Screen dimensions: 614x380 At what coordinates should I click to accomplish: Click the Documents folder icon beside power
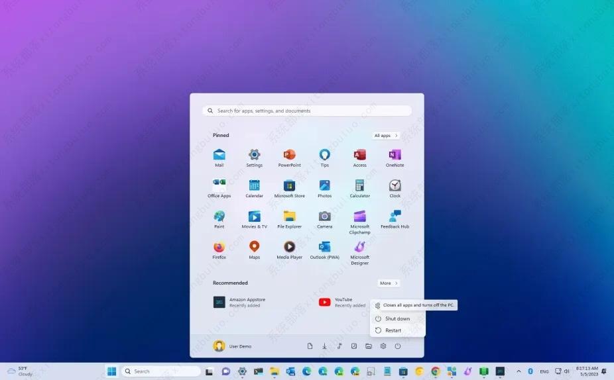(310, 346)
